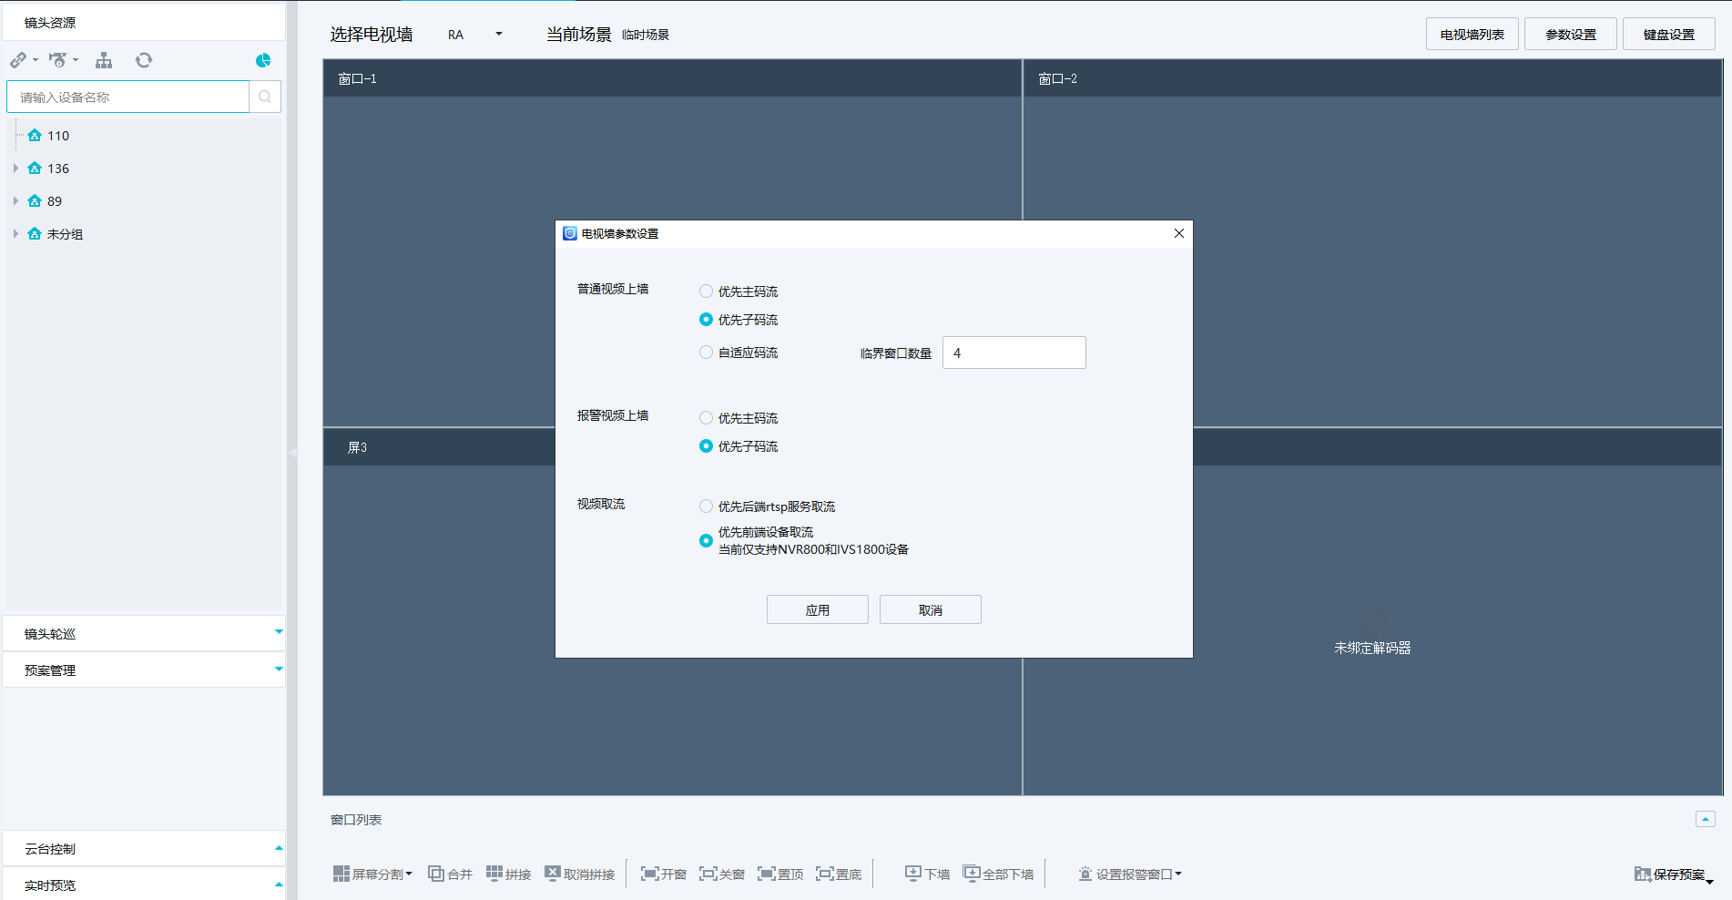This screenshot has width=1732, height=900.
Task: Click the 合并 merge windows tool
Action: [x=450, y=874]
